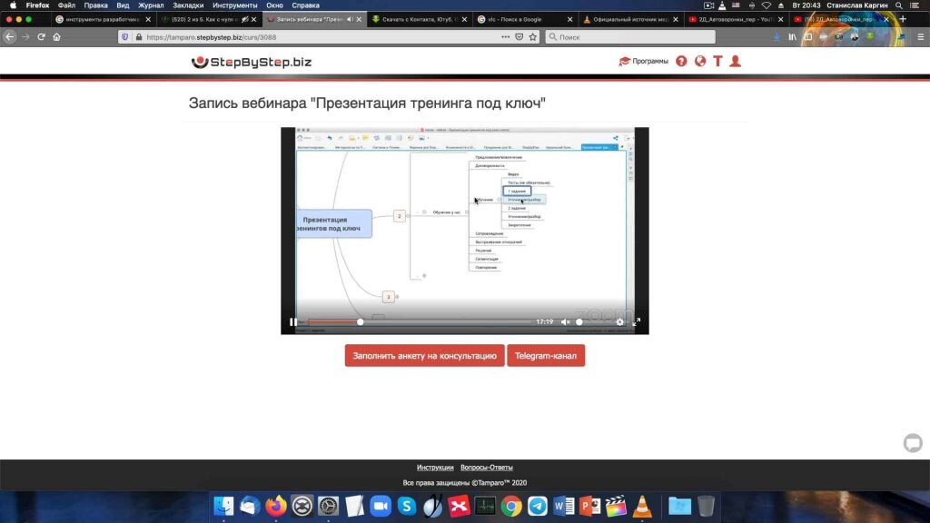The width and height of the screenshot is (930, 523).
Task: Open Skype from the Dock
Action: pos(406,506)
